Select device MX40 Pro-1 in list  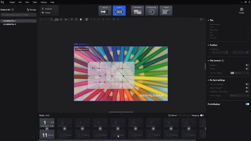click(18, 21)
